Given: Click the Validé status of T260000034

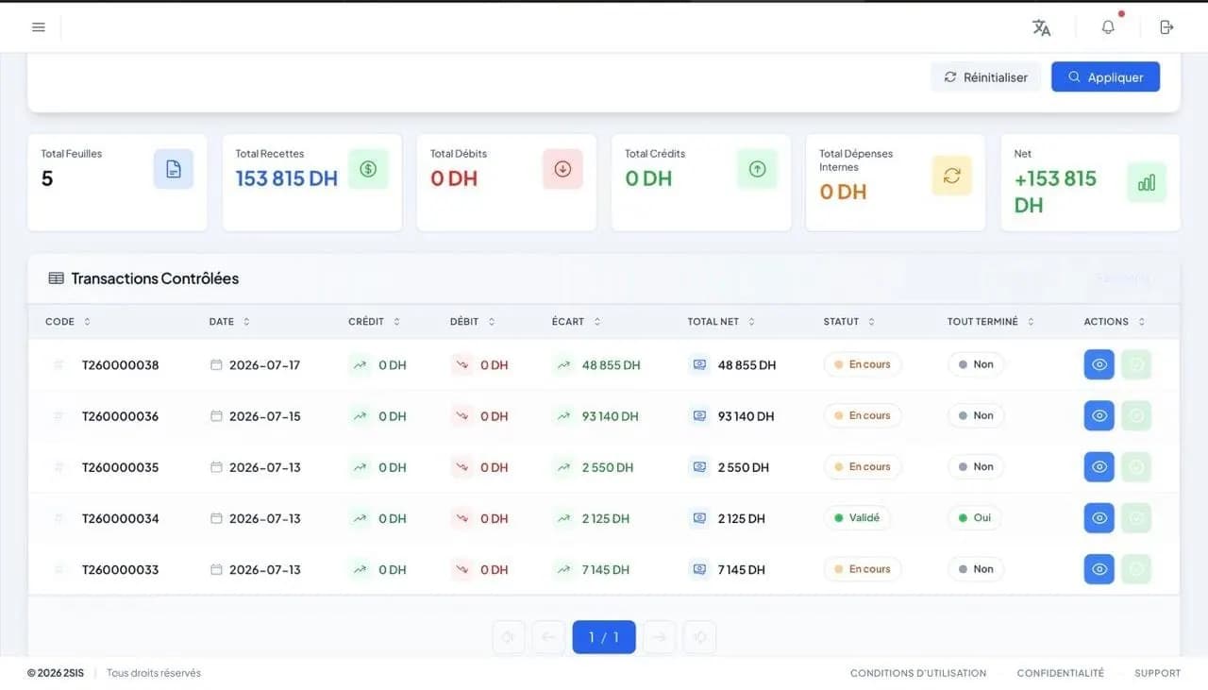Looking at the screenshot, I should click(x=857, y=517).
